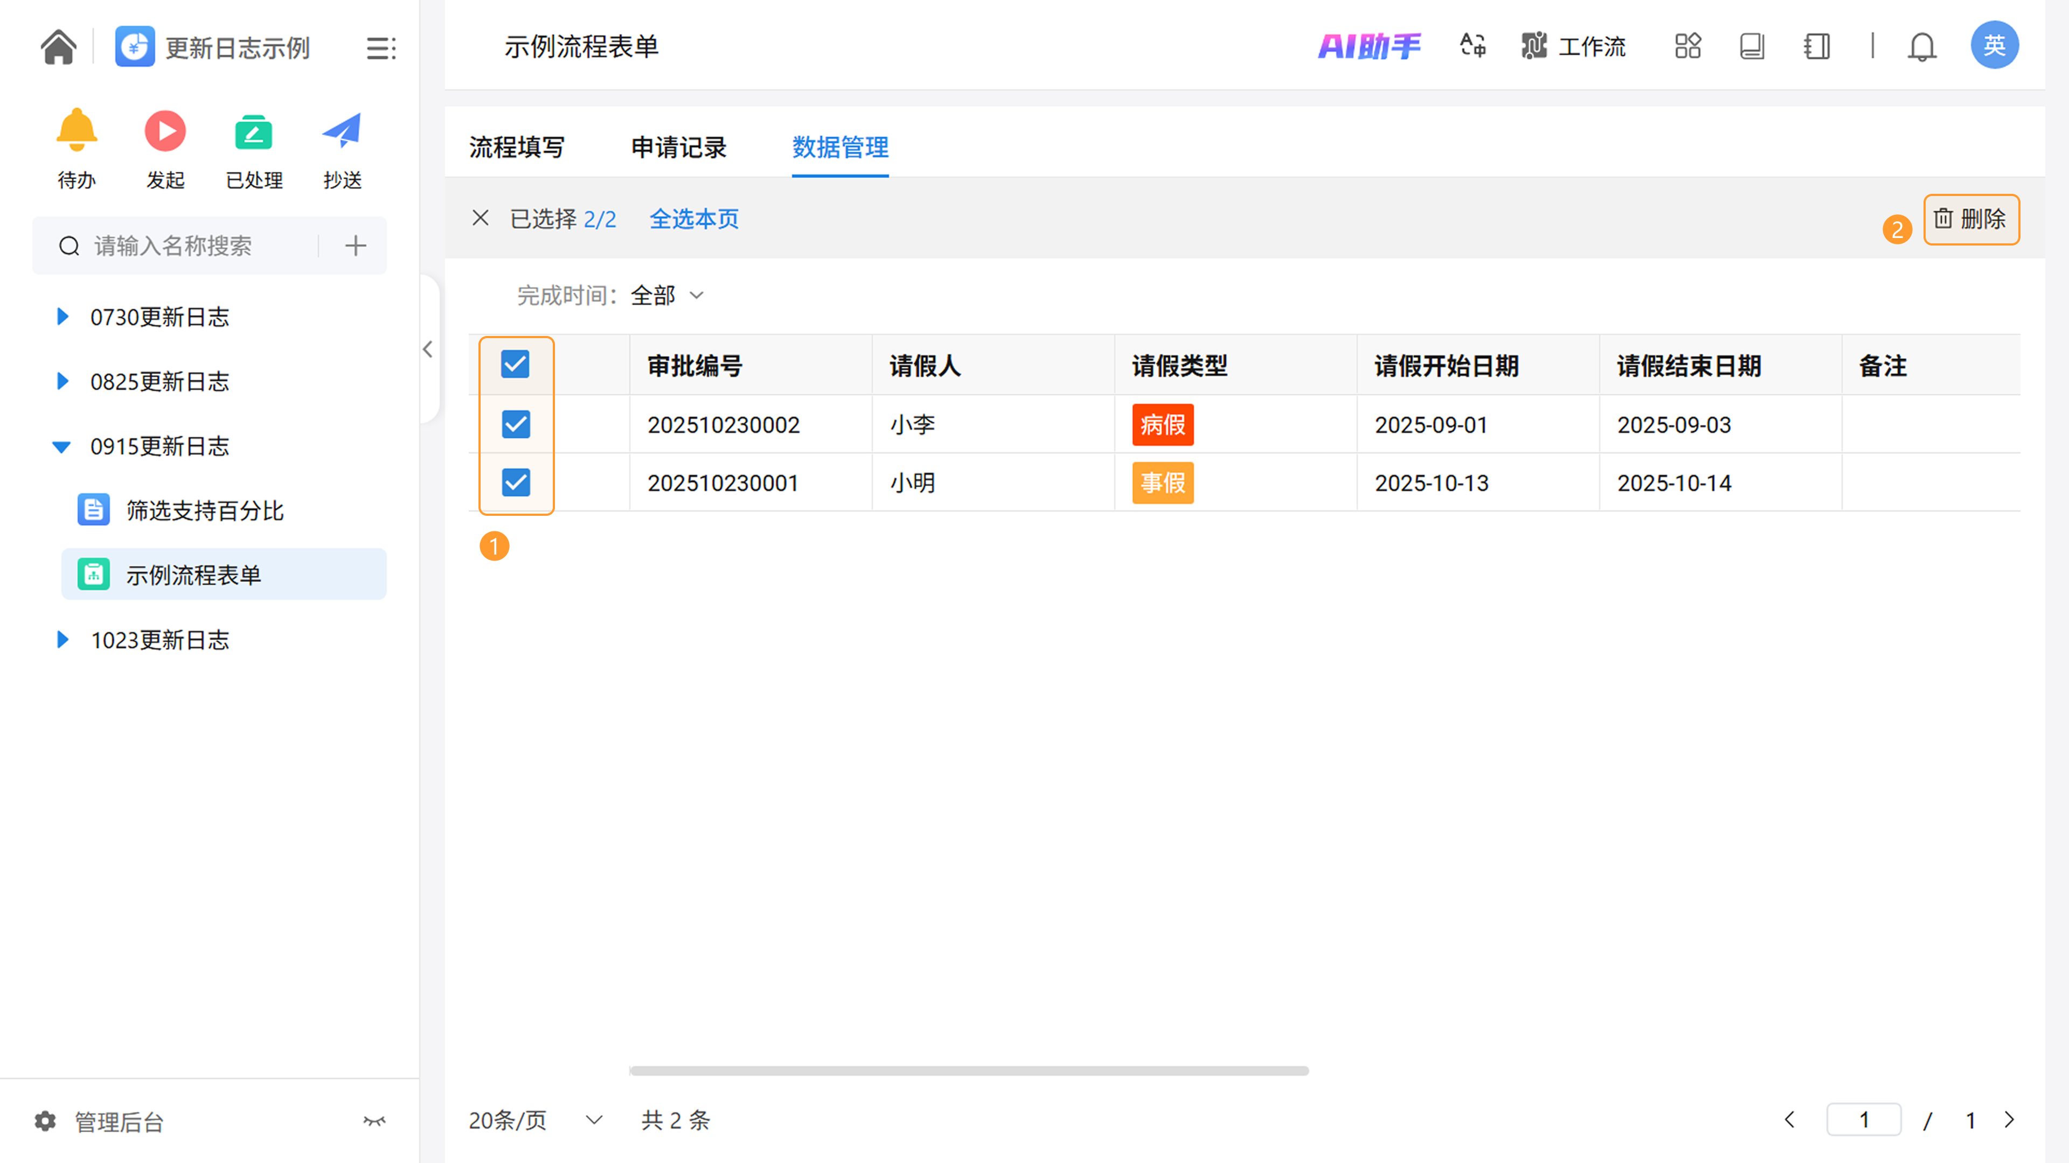Click the 全选本页 link
The width and height of the screenshot is (2069, 1163).
(x=693, y=218)
